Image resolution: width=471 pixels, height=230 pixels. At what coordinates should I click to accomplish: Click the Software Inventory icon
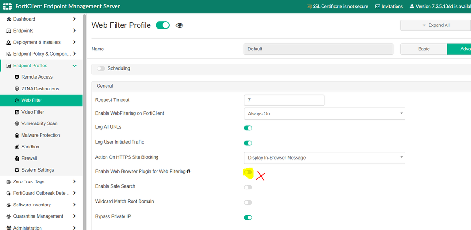coord(8,205)
